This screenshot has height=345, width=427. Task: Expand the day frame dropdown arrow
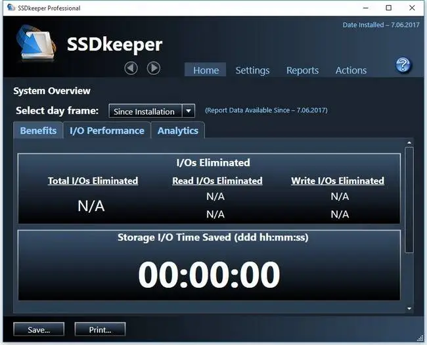[x=189, y=111]
